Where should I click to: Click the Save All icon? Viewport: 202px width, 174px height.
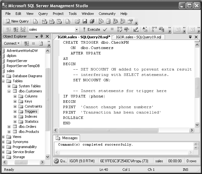(x=92, y=21)
